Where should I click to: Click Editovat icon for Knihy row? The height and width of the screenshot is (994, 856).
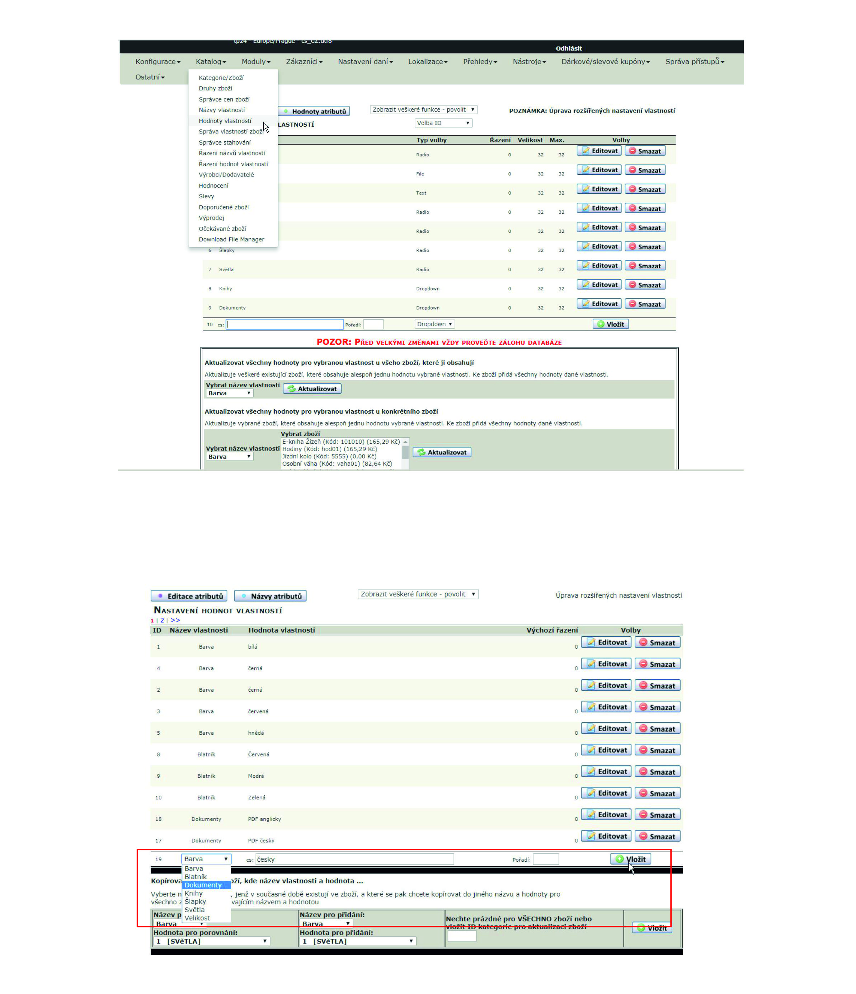pos(599,284)
